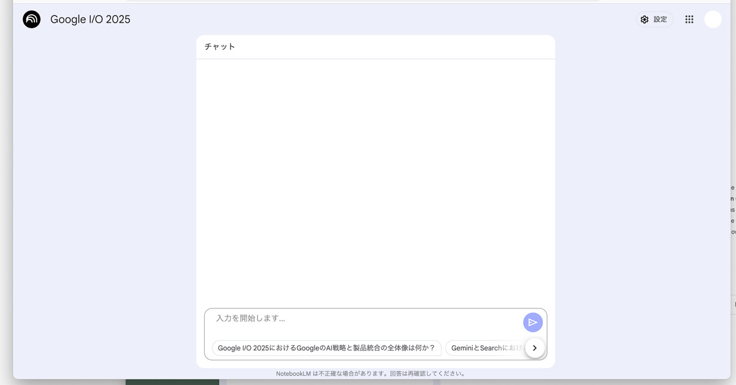The width and height of the screenshot is (736, 385).
Task: Click the send message arrow button
Action: click(x=533, y=322)
